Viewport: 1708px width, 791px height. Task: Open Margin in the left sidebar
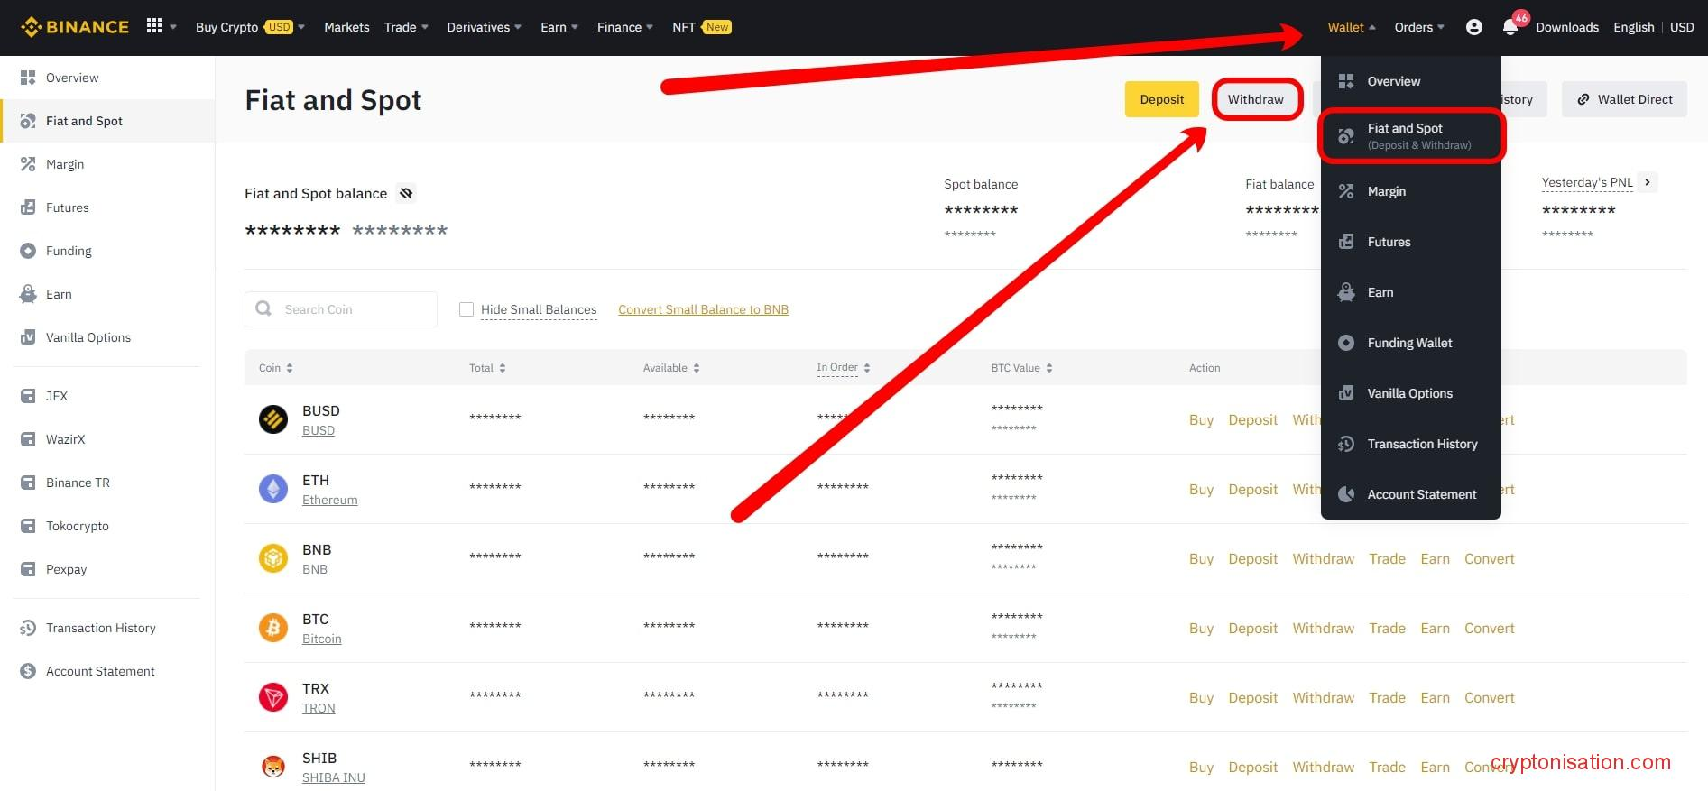pyautogui.click(x=65, y=164)
